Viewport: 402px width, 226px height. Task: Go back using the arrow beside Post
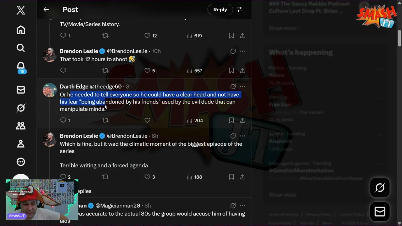[x=46, y=9]
